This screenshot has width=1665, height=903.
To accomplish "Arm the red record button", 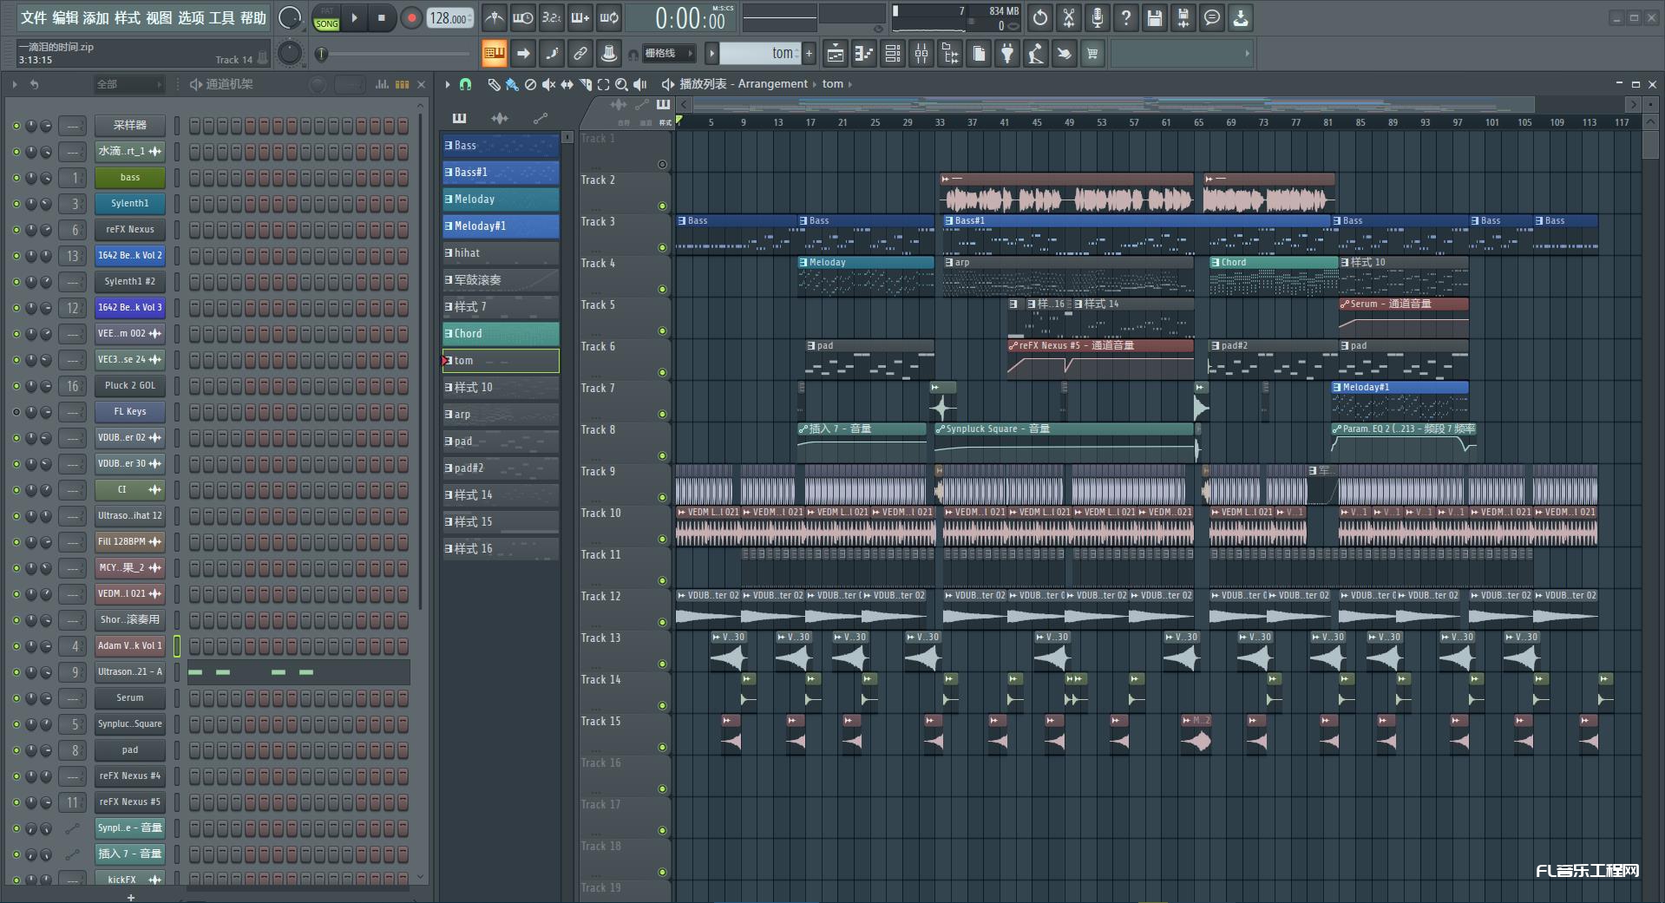I will coord(411,17).
